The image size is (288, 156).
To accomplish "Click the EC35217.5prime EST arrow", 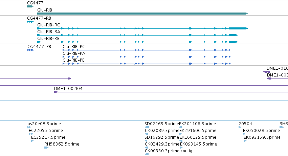I will coord(32,141).
